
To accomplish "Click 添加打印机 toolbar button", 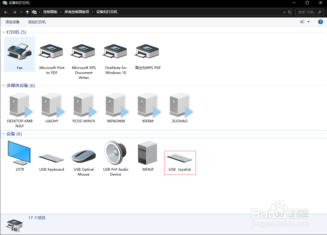I will (x=37, y=22).
